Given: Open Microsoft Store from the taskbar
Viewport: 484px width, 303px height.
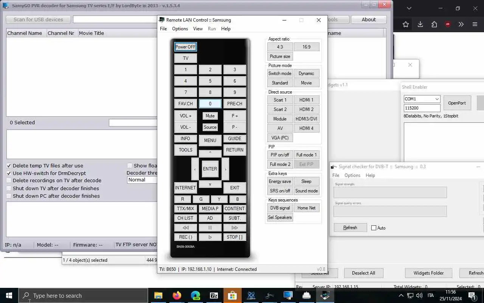Looking at the screenshot, I should (x=232, y=295).
